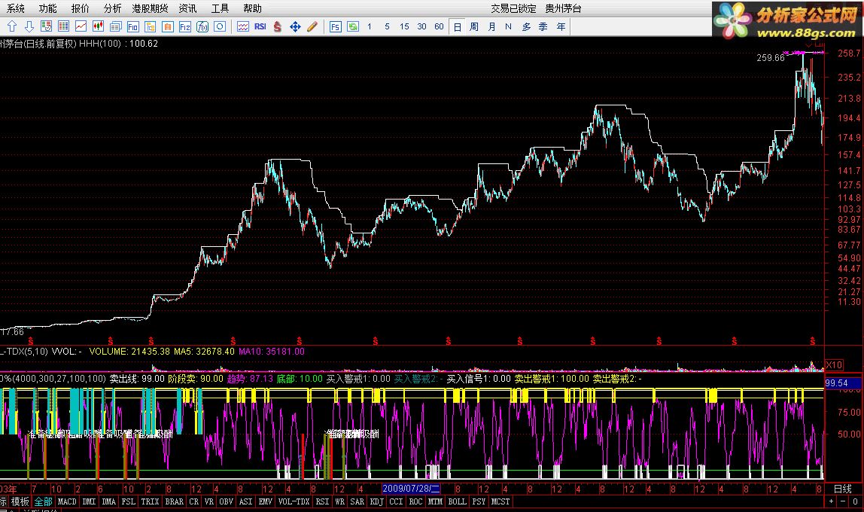Screen dimensions: 864x512
Task: Click the 99.54 value on indicator axis
Action: tap(836, 383)
